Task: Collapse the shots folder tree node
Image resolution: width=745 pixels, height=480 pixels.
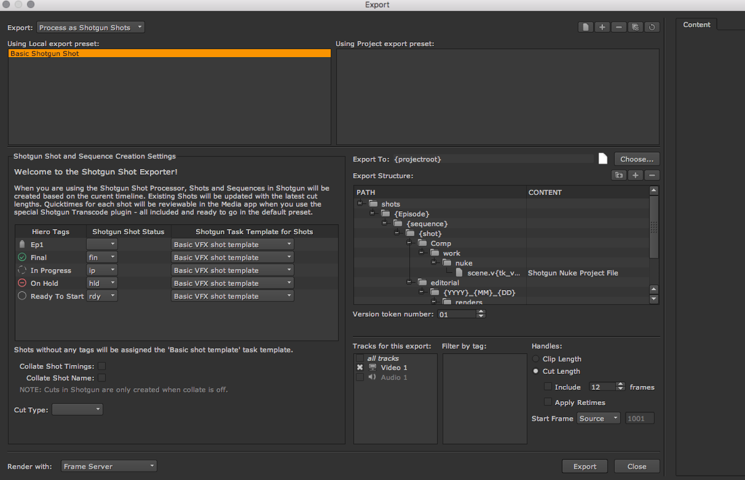Action: point(360,203)
